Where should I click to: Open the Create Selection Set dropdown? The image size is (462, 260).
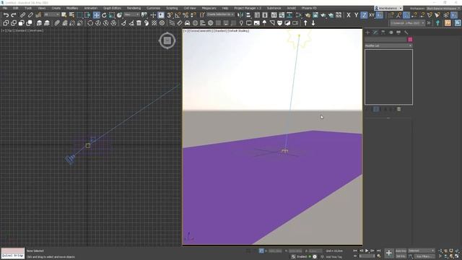(x=220, y=14)
